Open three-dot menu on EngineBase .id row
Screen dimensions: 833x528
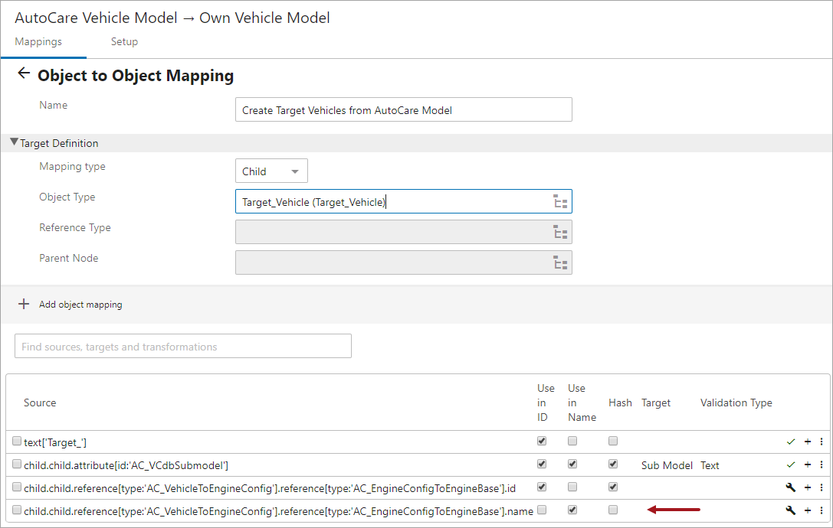coord(822,487)
